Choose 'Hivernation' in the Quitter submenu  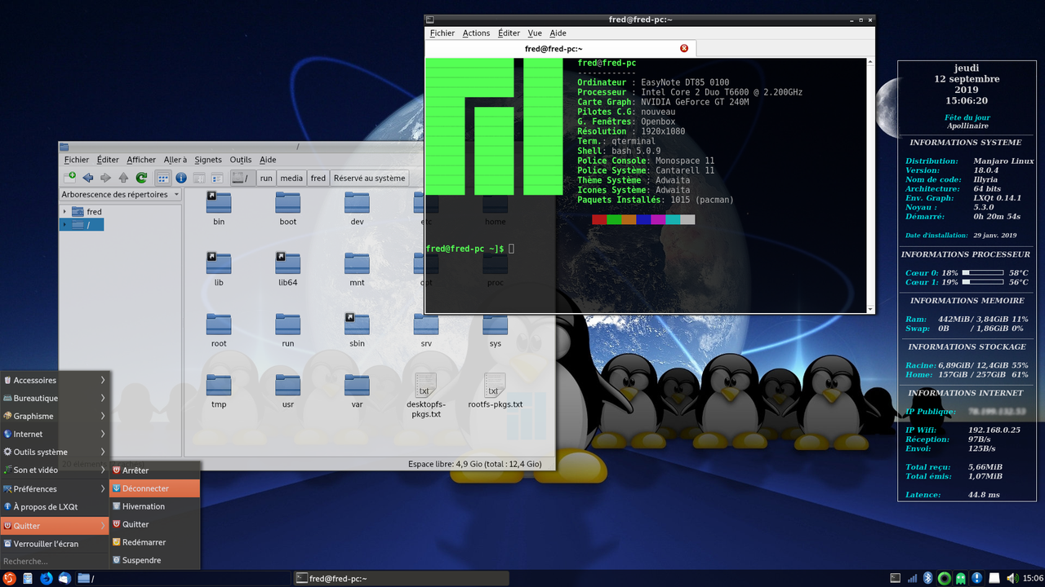(155, 506)
